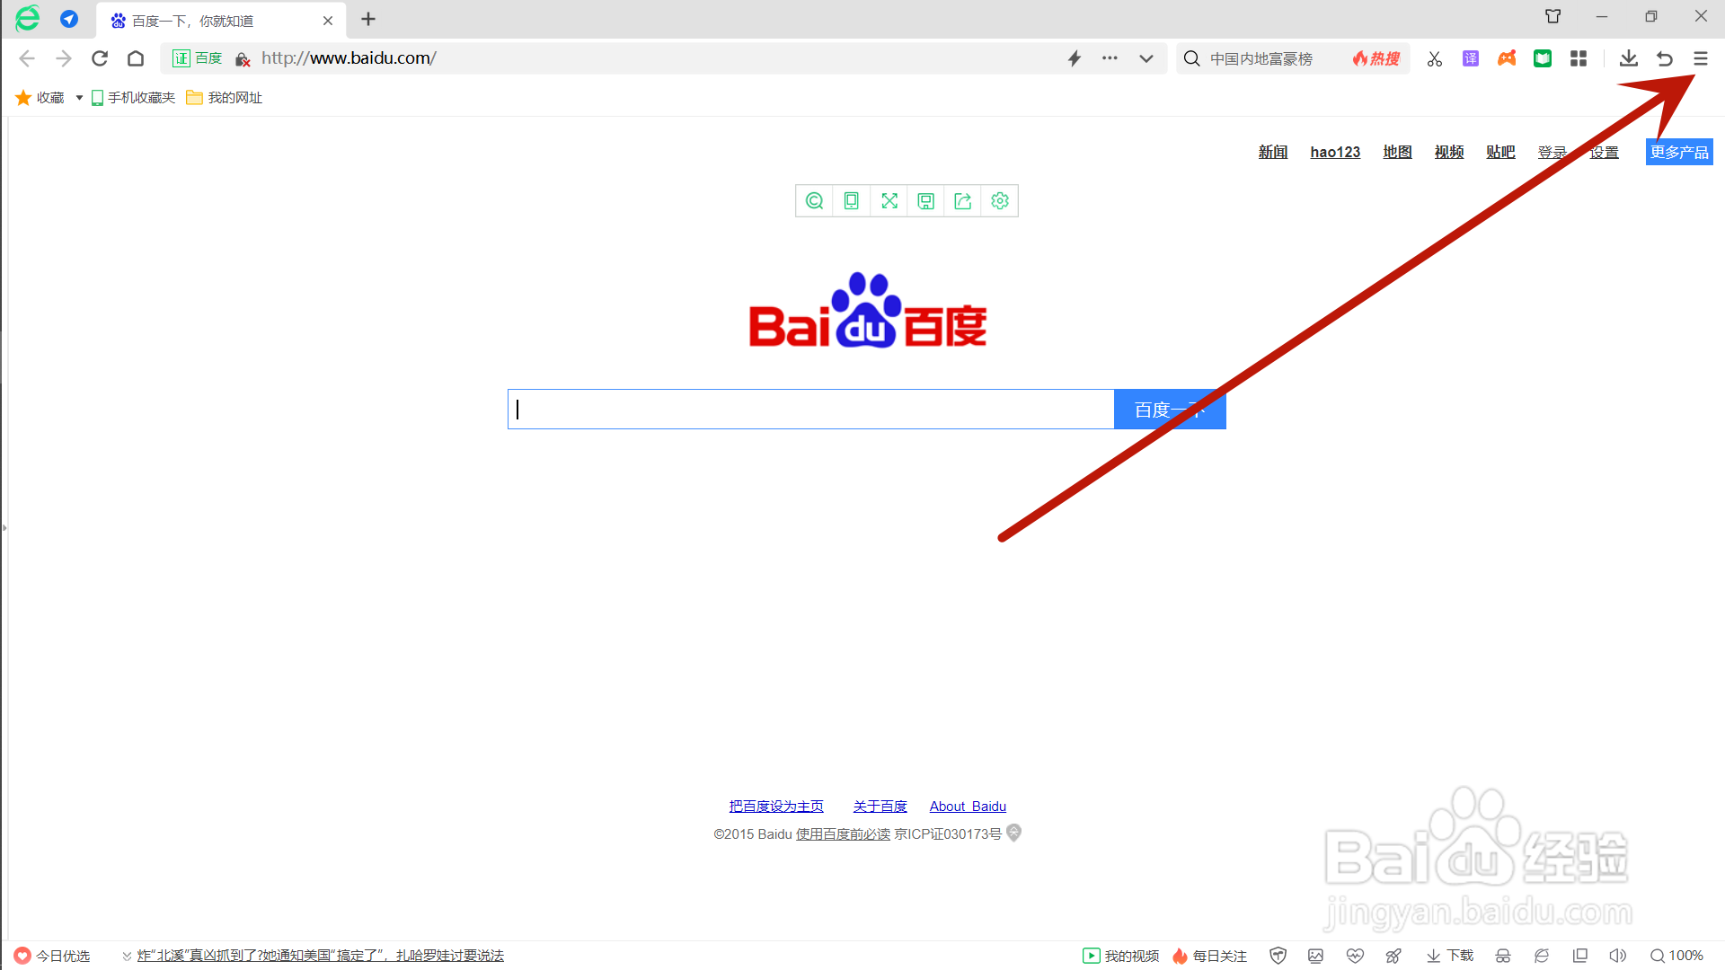Click the green bookmark extension icon
Screen dimensions: 1725x970
[1543, 58]
